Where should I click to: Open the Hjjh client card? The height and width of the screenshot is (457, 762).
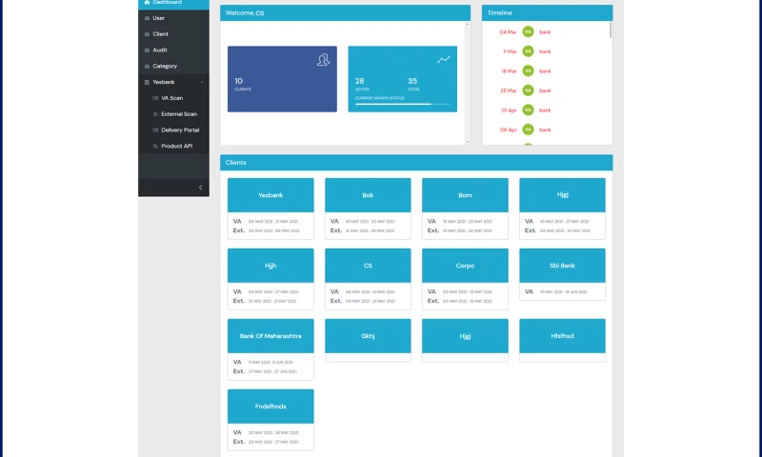[271, 279]
